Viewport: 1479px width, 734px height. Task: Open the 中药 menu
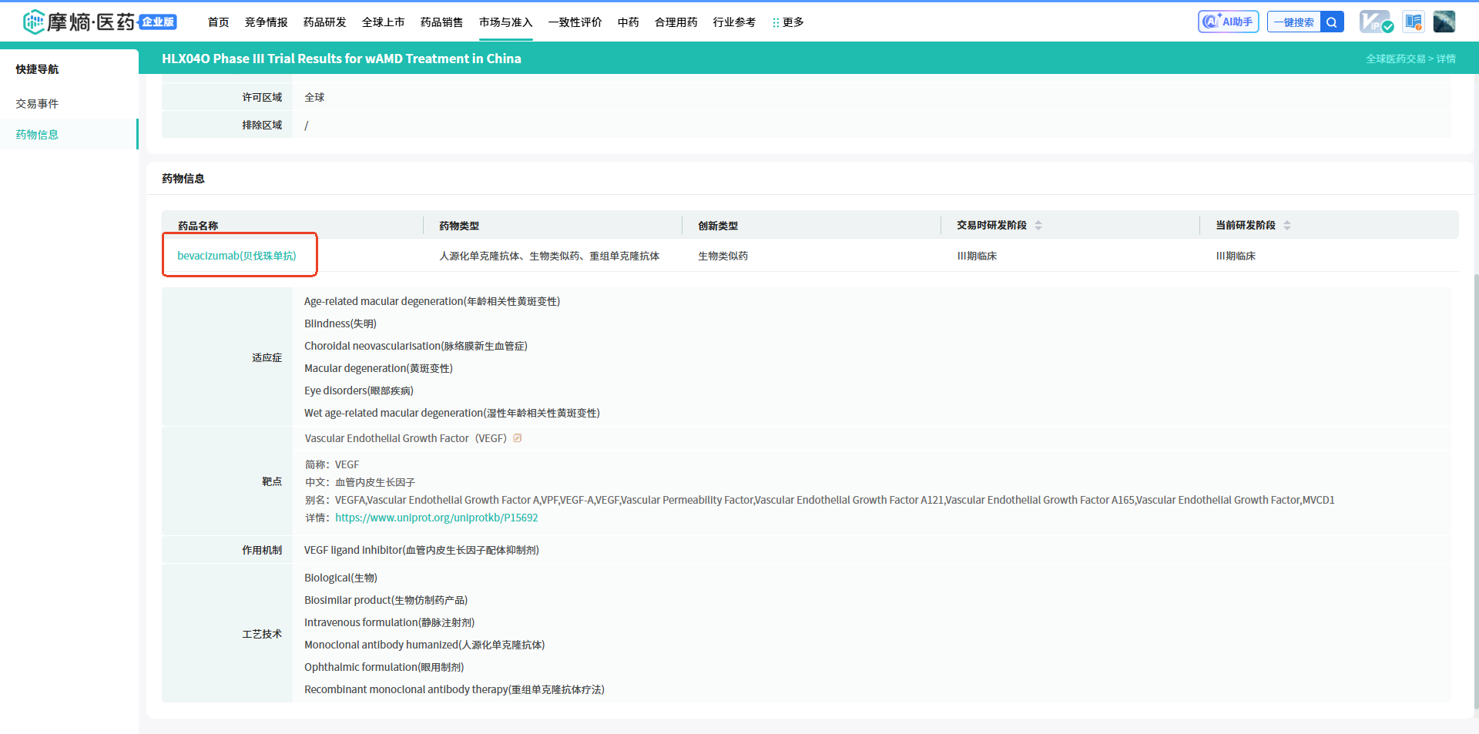pos(628,22)
